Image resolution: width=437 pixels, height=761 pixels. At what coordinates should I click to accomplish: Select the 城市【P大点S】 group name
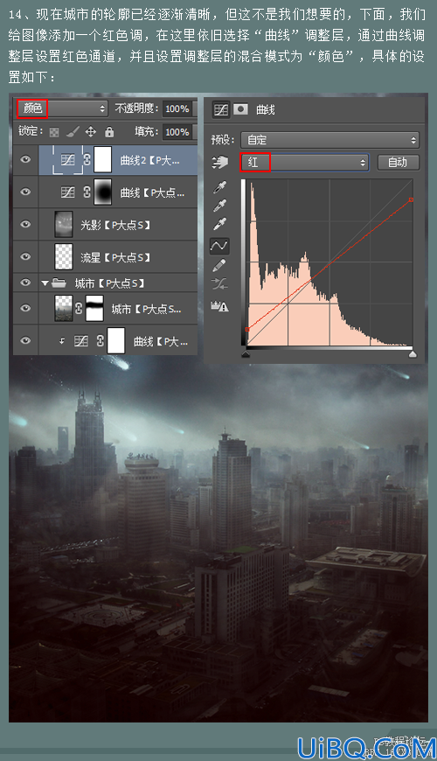point(109,283)
